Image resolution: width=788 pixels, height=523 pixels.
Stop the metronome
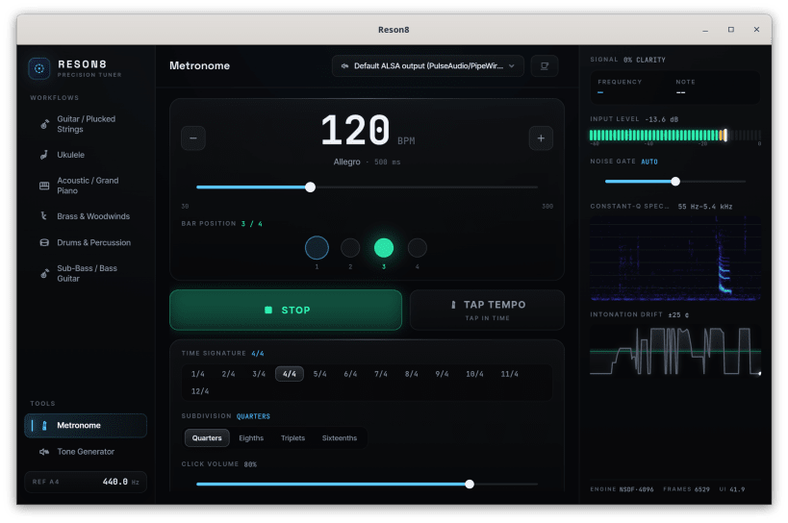pos(286,311)
